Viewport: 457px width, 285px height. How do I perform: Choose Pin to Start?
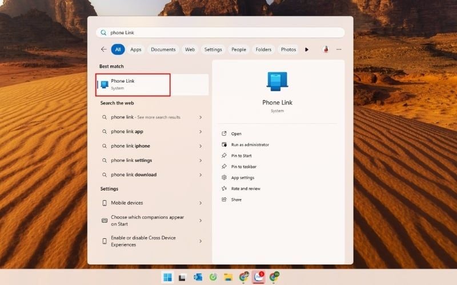[x=241, y=156]
